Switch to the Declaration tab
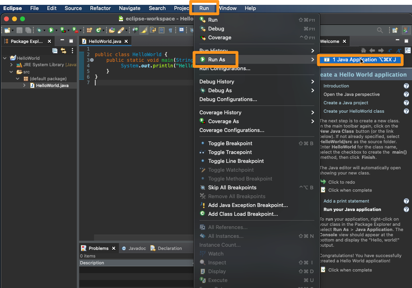Viewport: 412px width, 288px height. pos(166,248)
